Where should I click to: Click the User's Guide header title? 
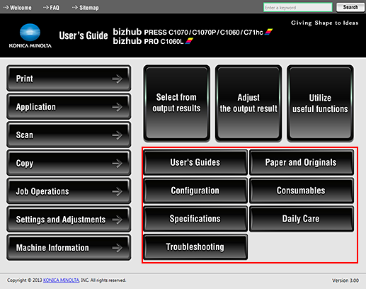tap(84, 35)
